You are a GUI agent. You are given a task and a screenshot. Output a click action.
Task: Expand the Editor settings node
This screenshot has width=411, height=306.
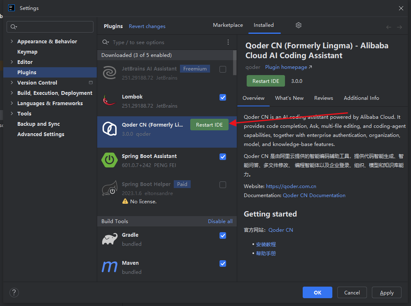tap(12, 62)
